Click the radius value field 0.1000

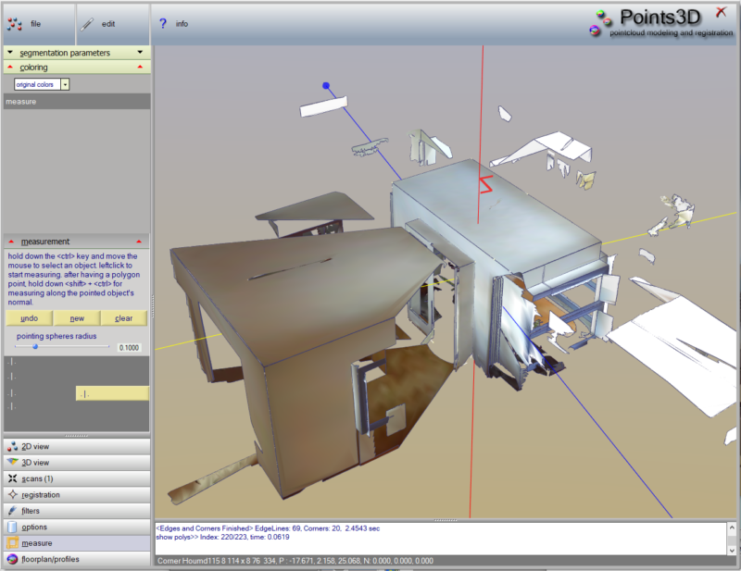click(x=129, y=348)
